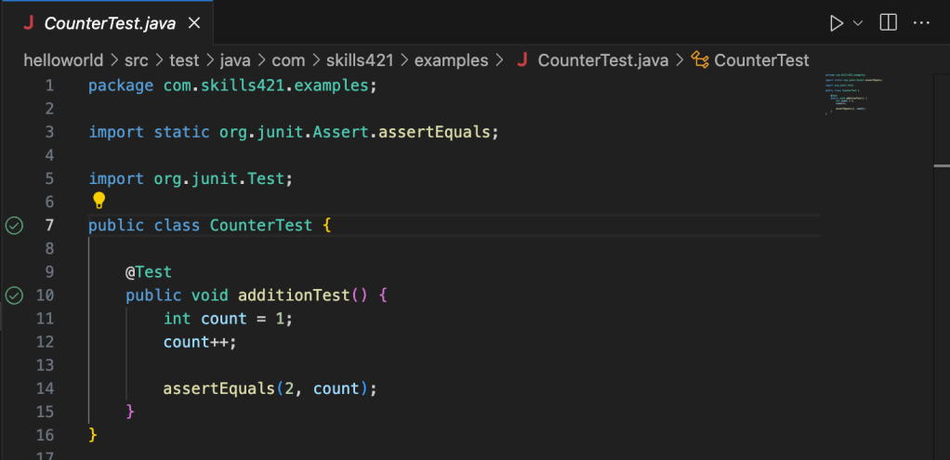Click the passed test icon beside additionTest method

click(14, 296)
